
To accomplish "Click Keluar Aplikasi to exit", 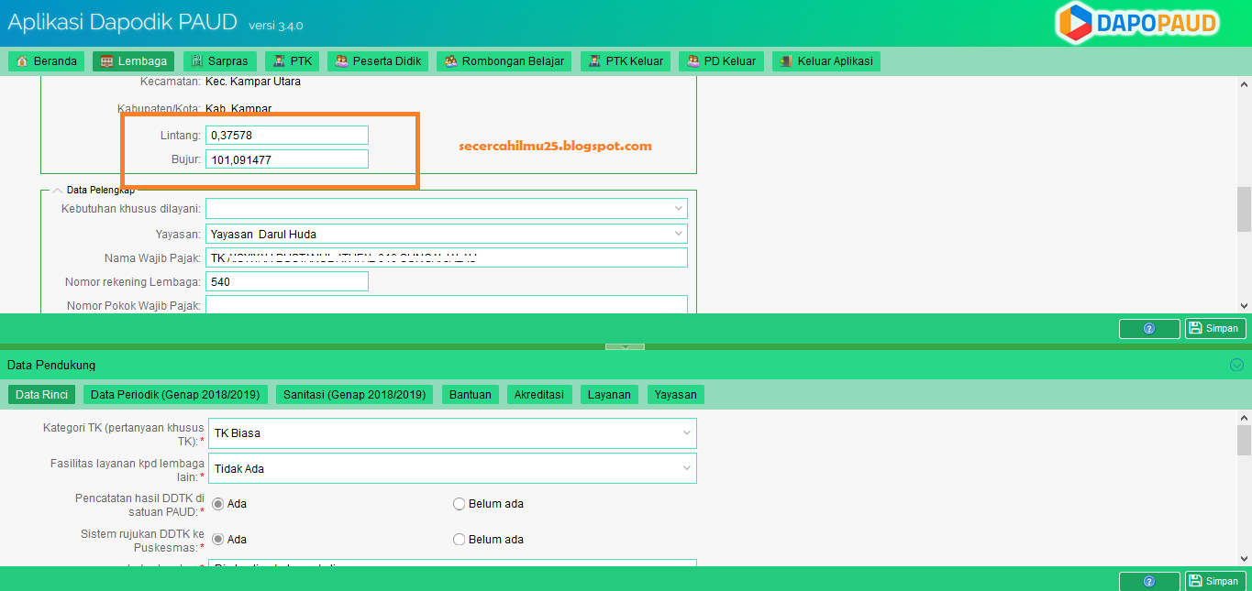I will 826,61.
